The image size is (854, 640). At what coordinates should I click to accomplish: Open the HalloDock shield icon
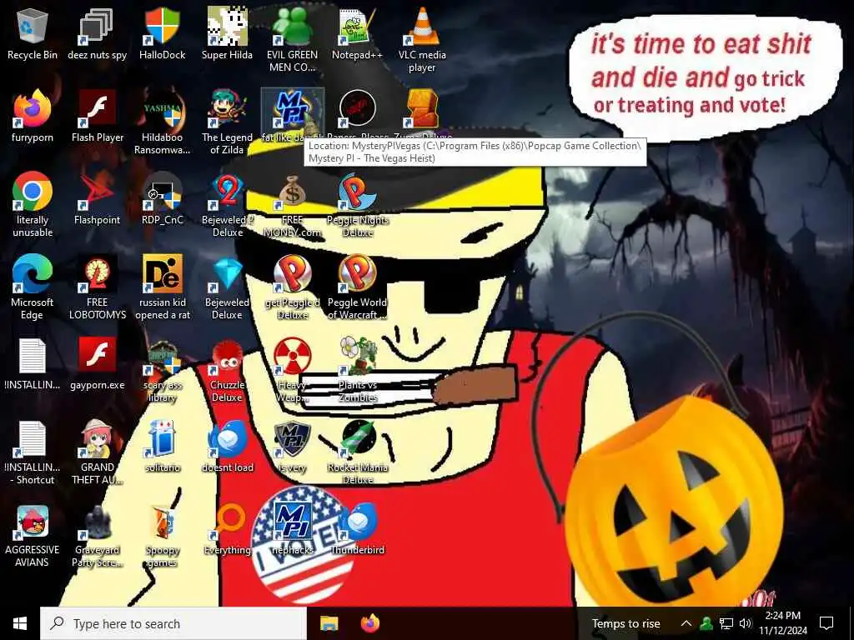[x=163, y=33]
